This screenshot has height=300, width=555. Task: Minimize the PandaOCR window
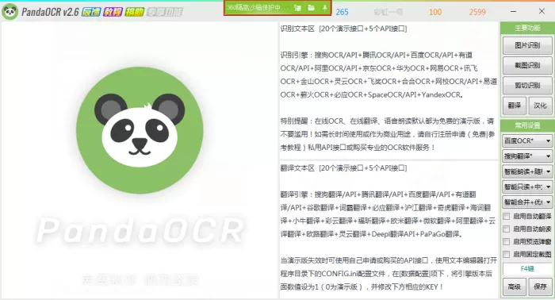513,12
